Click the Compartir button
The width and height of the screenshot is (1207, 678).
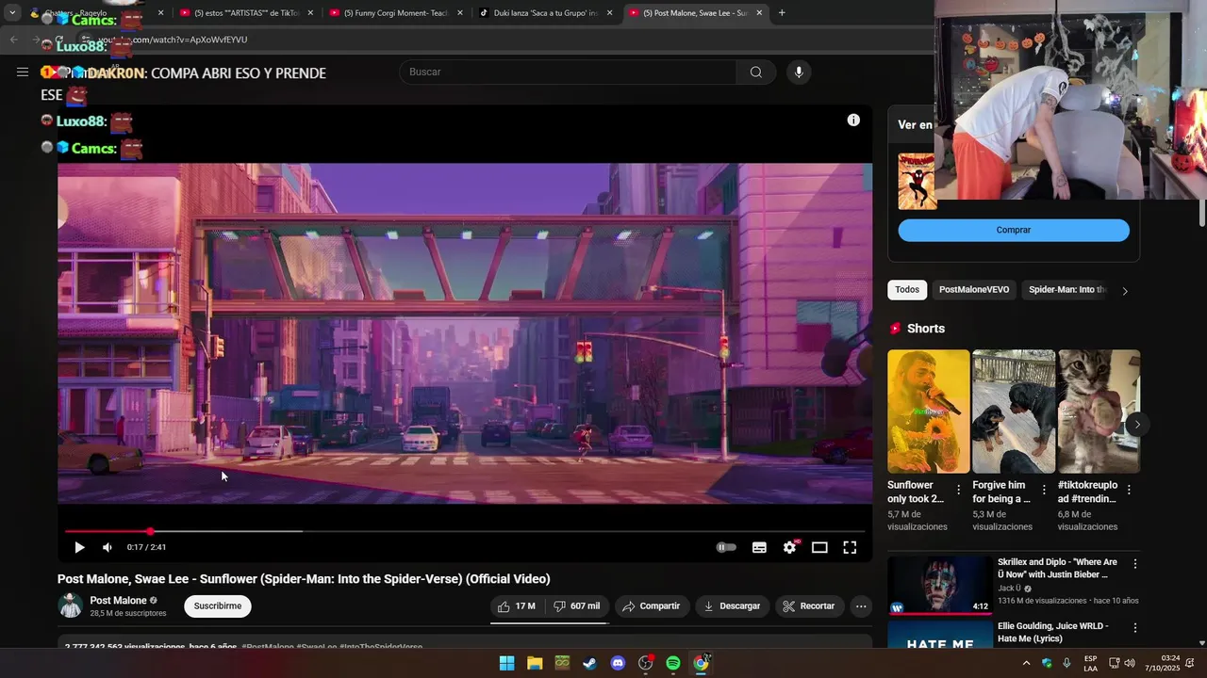[x=652, y=606]
